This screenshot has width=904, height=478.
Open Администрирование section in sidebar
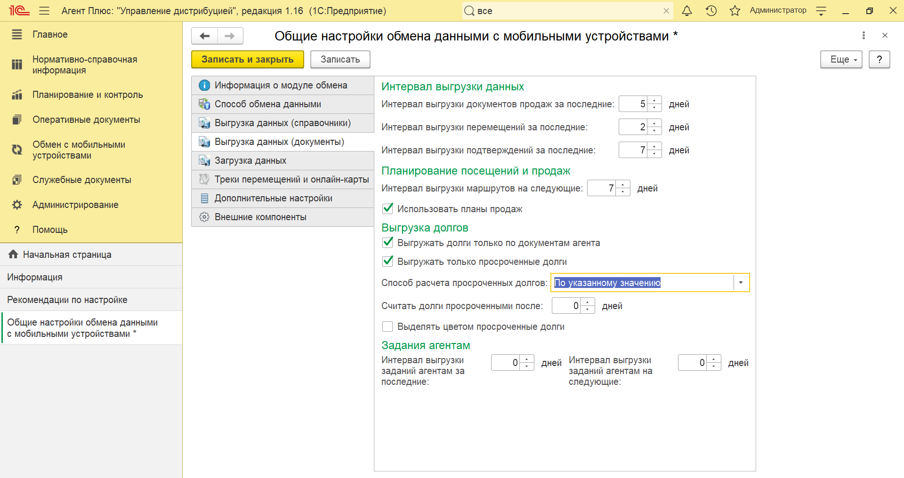(75, 205)
